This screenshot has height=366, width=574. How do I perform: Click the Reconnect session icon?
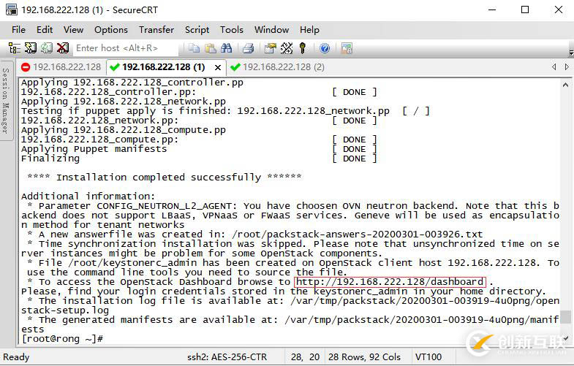pos(47,48)
